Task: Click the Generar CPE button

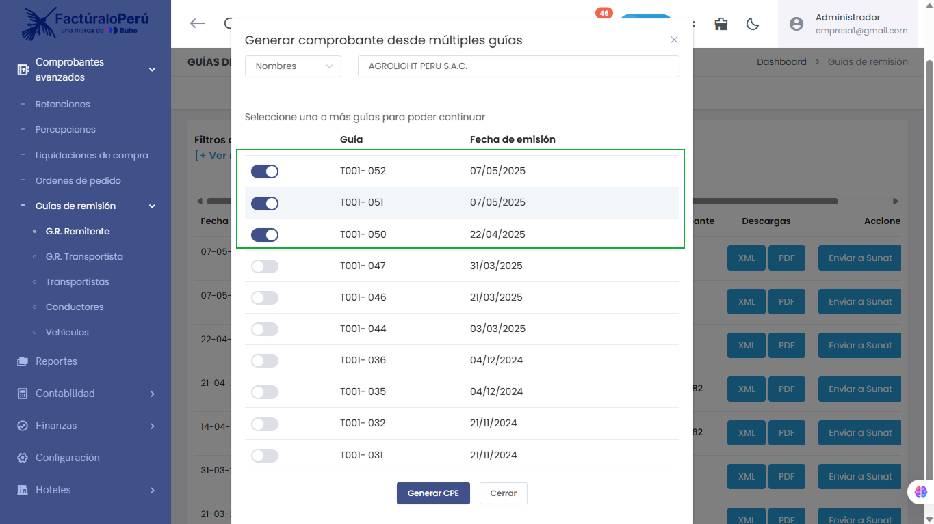Action: (433, 493)
